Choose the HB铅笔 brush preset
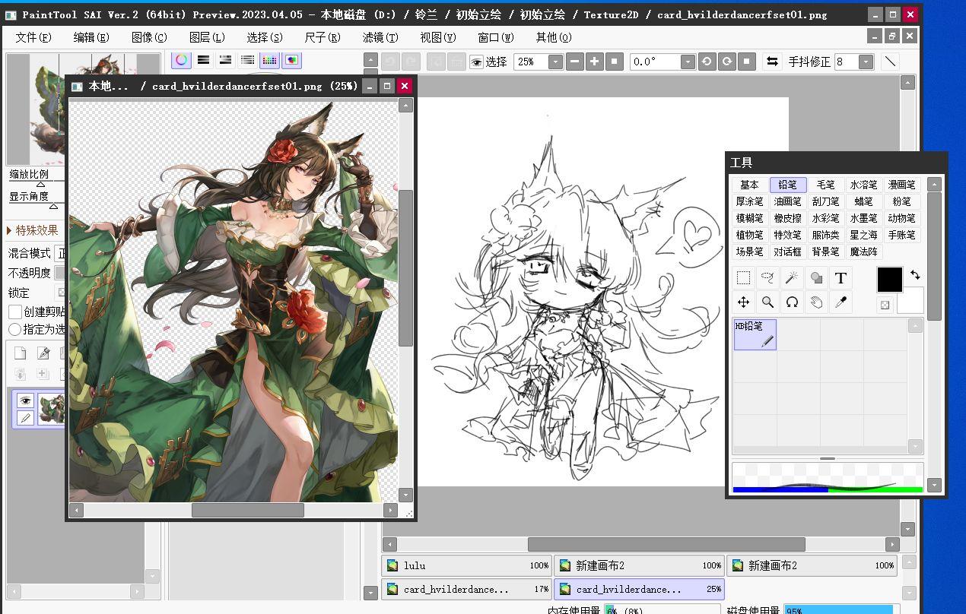The height and width of the screenshot is (614, 966). pos(755,334)
